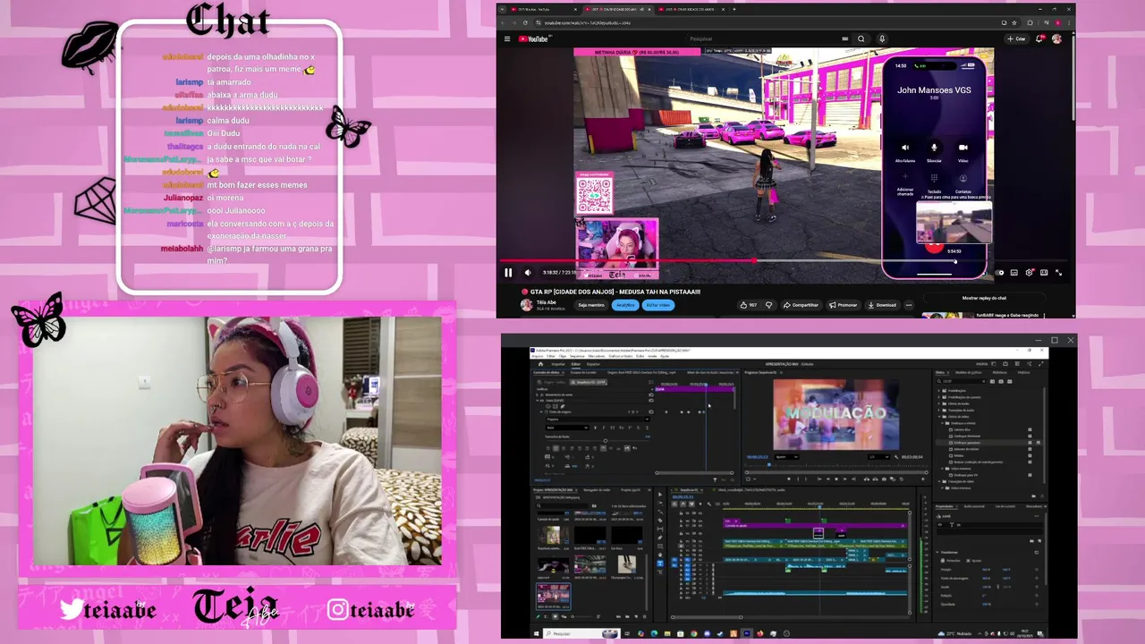Click the YouTube search magnifier button
Screen dimensions: 1145x644
[x=861, y=38]
